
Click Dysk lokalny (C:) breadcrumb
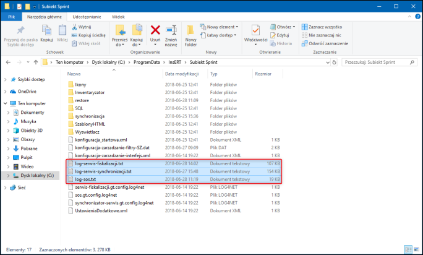coord(108,62)
